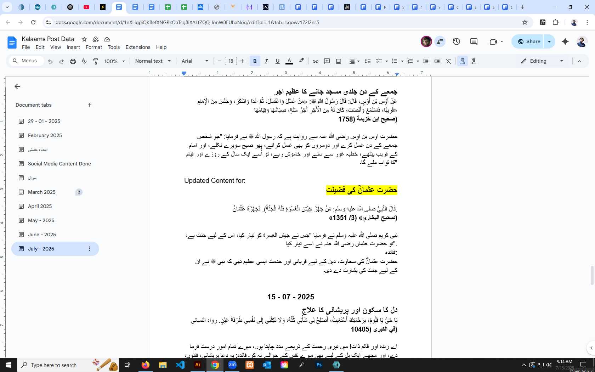Open the highlight color picker

pyautogui.click(x=301, y=61)
